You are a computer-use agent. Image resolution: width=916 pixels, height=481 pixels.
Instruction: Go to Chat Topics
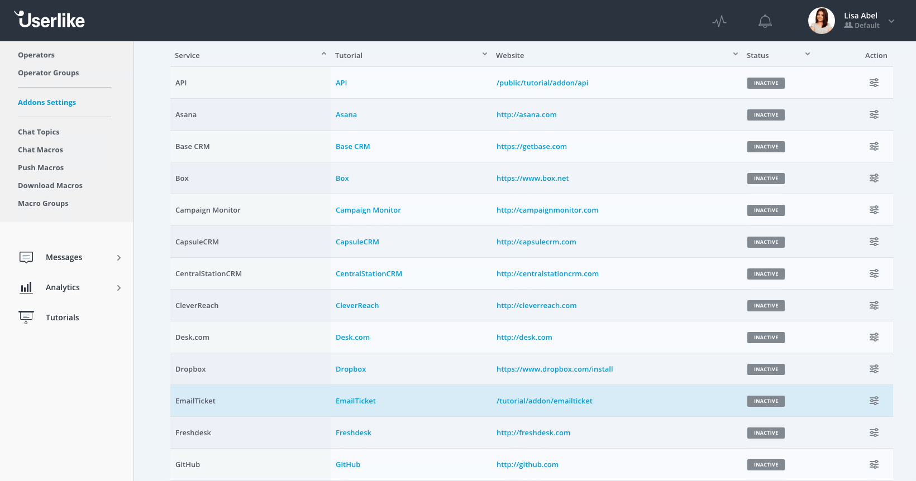tap(39, 132)
